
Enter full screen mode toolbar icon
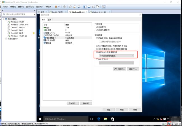pos(93,7)
